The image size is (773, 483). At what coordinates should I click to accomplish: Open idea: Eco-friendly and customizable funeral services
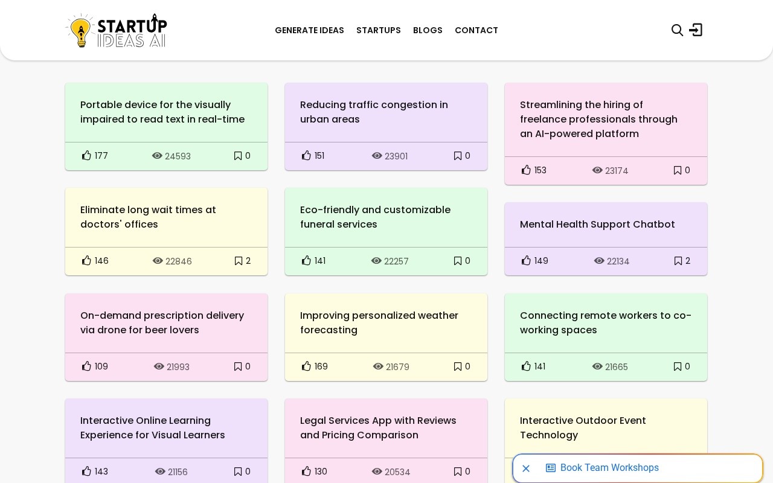[375, 217]
